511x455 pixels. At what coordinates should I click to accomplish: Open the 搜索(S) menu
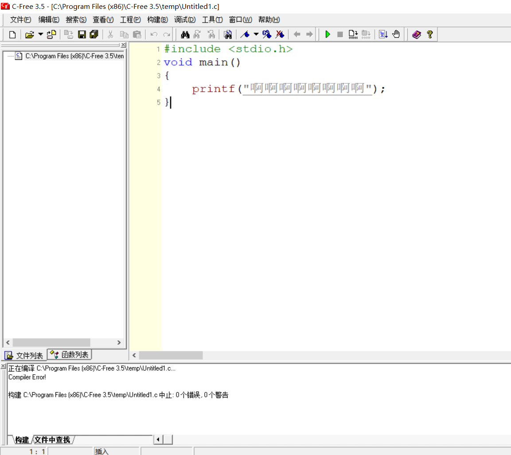(x=76, y=20)
